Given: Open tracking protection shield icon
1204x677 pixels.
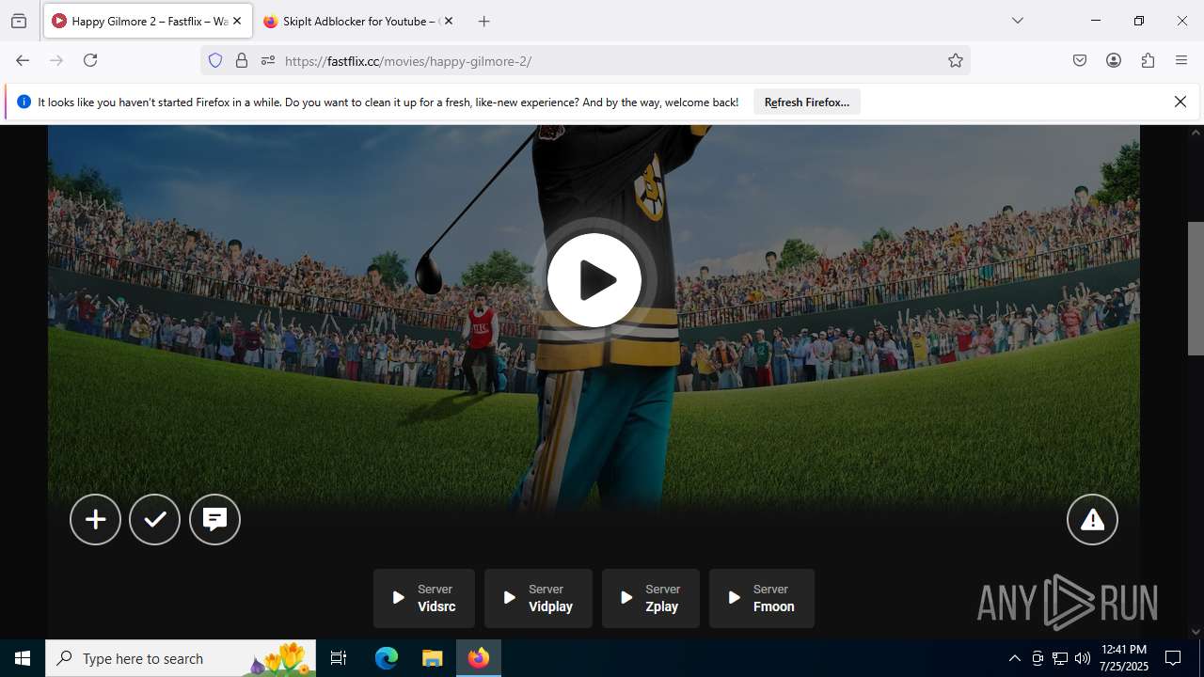Looking at the screenshot, I should 215,61.
